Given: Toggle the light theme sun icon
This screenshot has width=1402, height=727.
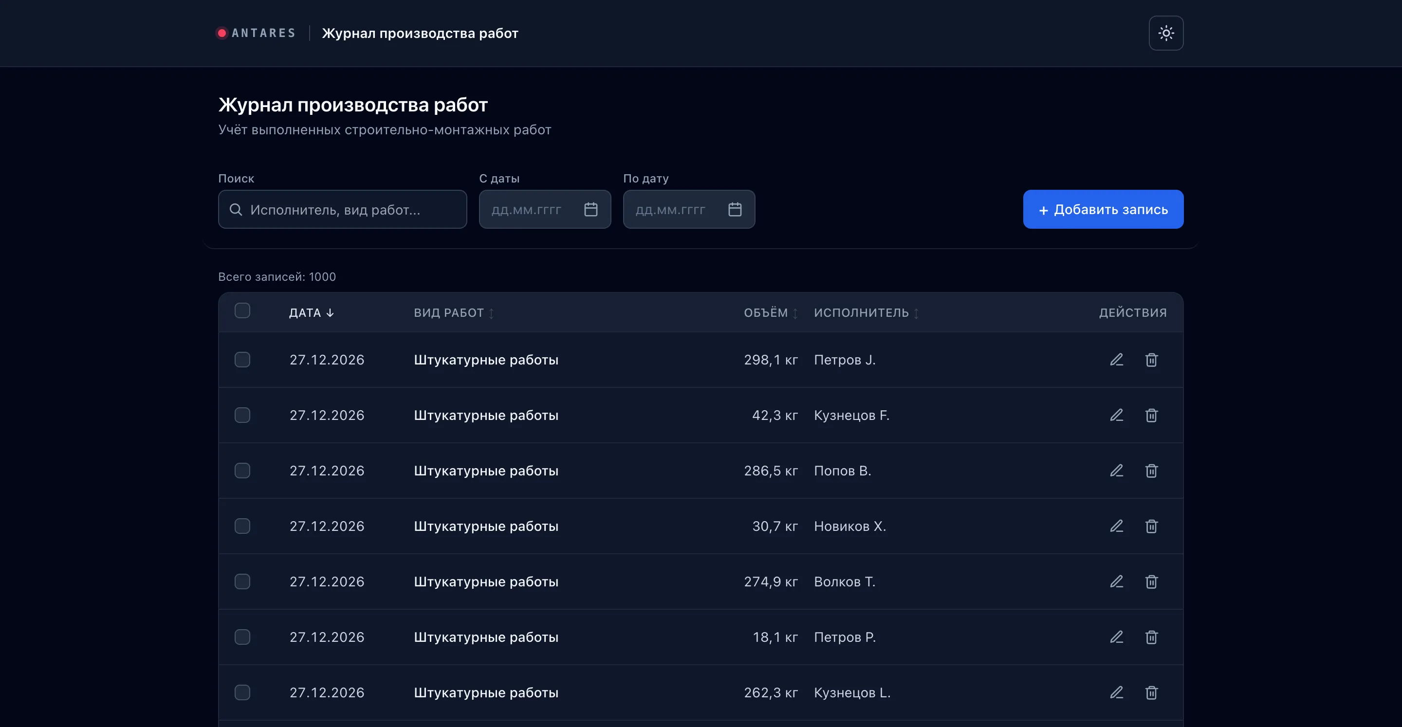Looking at the screenshot, I should [x=1166, y=33].
